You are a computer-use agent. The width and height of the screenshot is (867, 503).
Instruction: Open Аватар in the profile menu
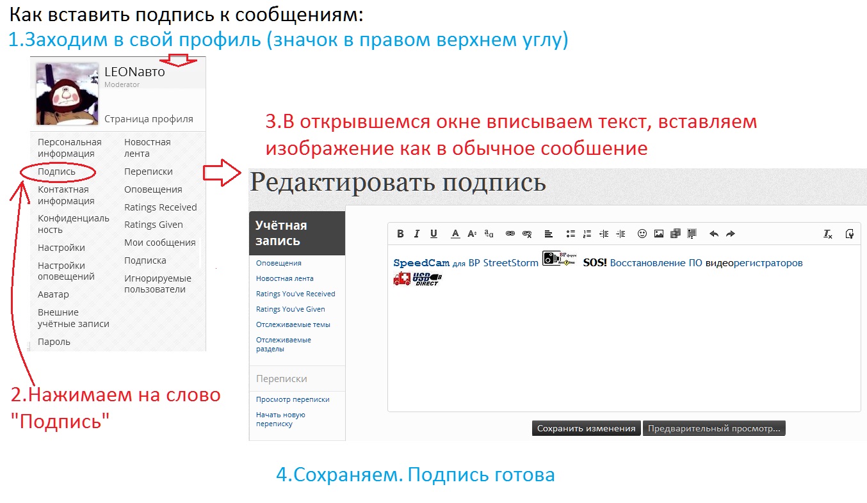53,294
